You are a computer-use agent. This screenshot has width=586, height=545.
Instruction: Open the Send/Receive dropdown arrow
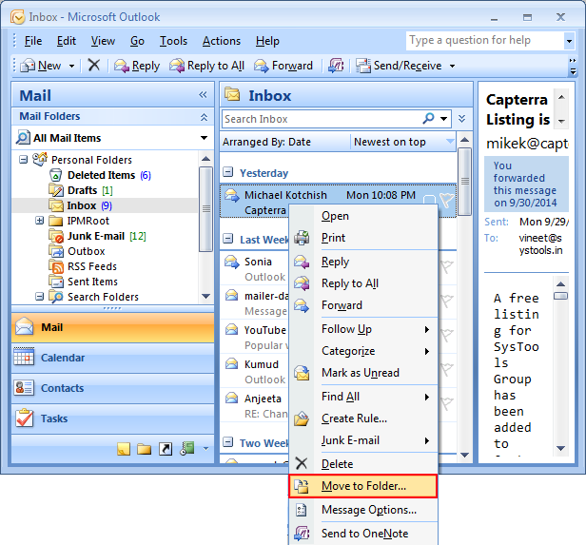pyautogui.click(x=452, y=67)
